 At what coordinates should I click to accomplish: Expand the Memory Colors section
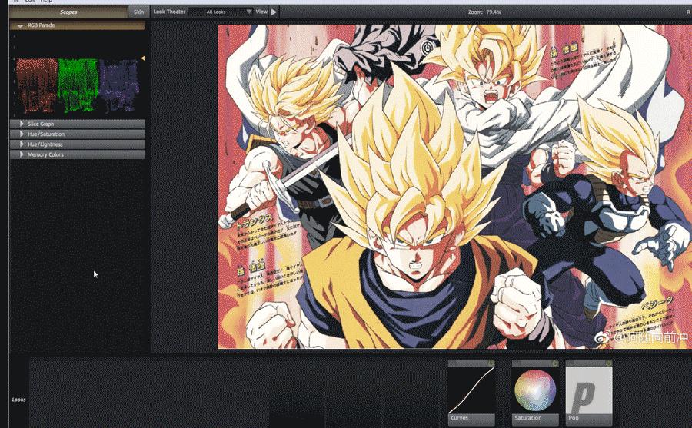click(x=22, y=154)
